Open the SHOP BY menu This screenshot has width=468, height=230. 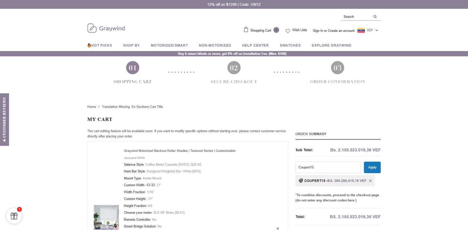131,45
